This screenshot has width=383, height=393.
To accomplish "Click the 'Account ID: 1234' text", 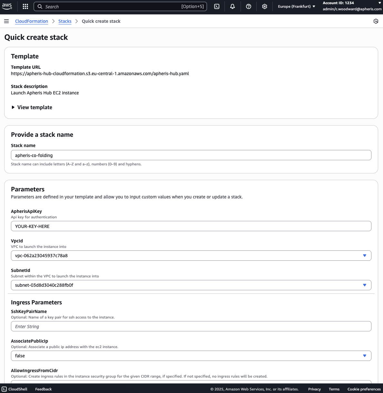I will point(338,3).
